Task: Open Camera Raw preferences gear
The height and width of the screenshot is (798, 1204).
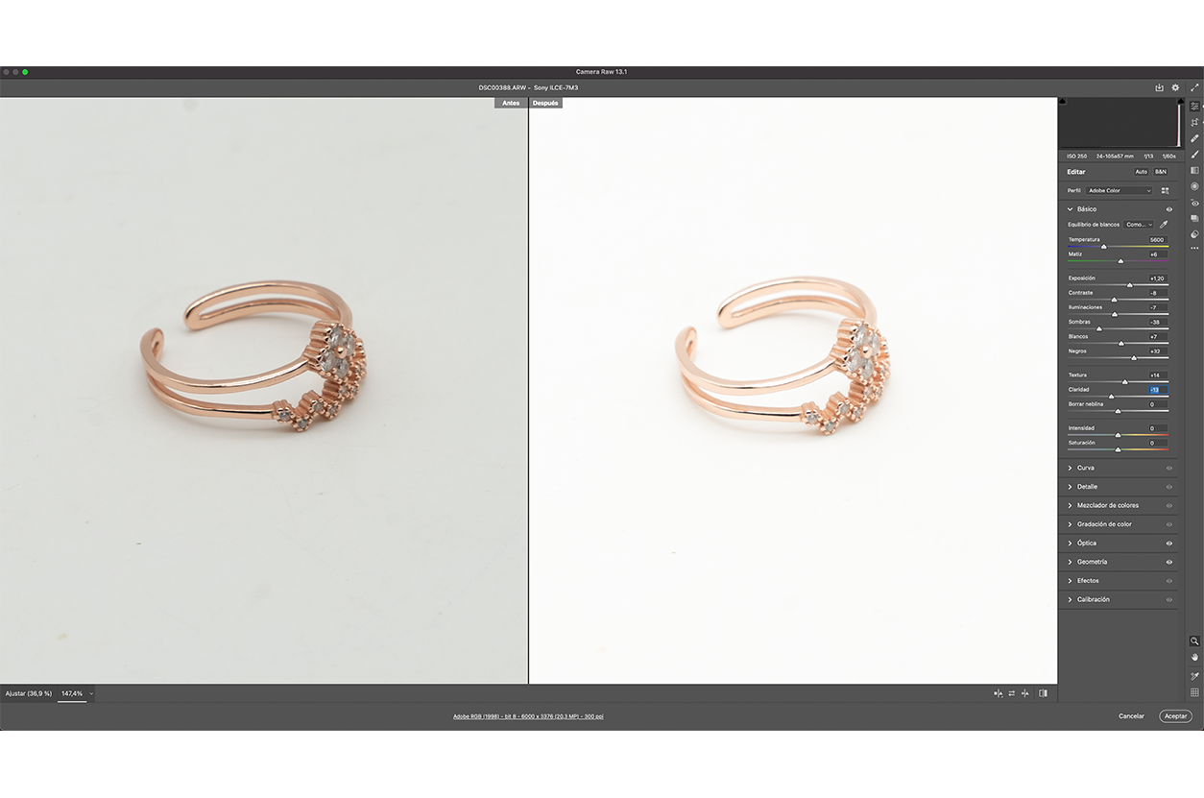Action: click(1175, 87)
